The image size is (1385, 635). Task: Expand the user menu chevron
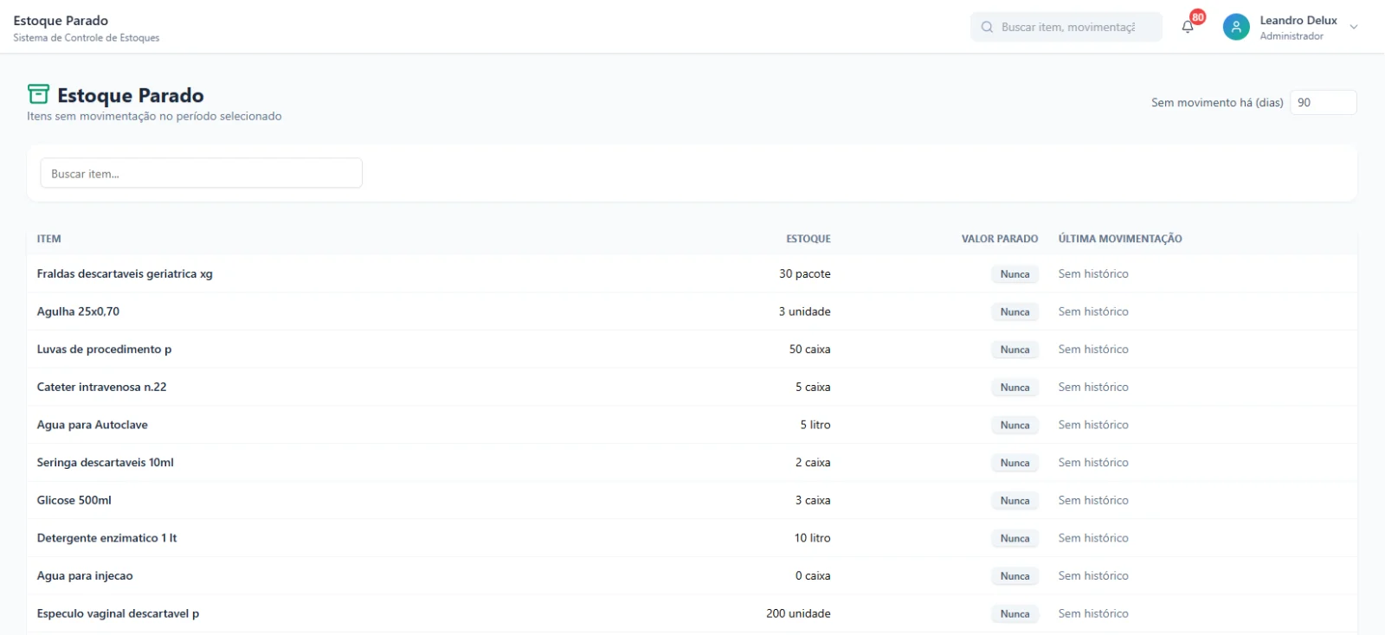pos(1354,27)
